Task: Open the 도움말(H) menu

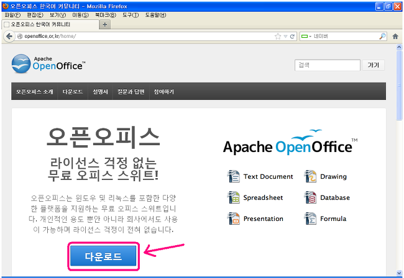Action: pos(155,15)
